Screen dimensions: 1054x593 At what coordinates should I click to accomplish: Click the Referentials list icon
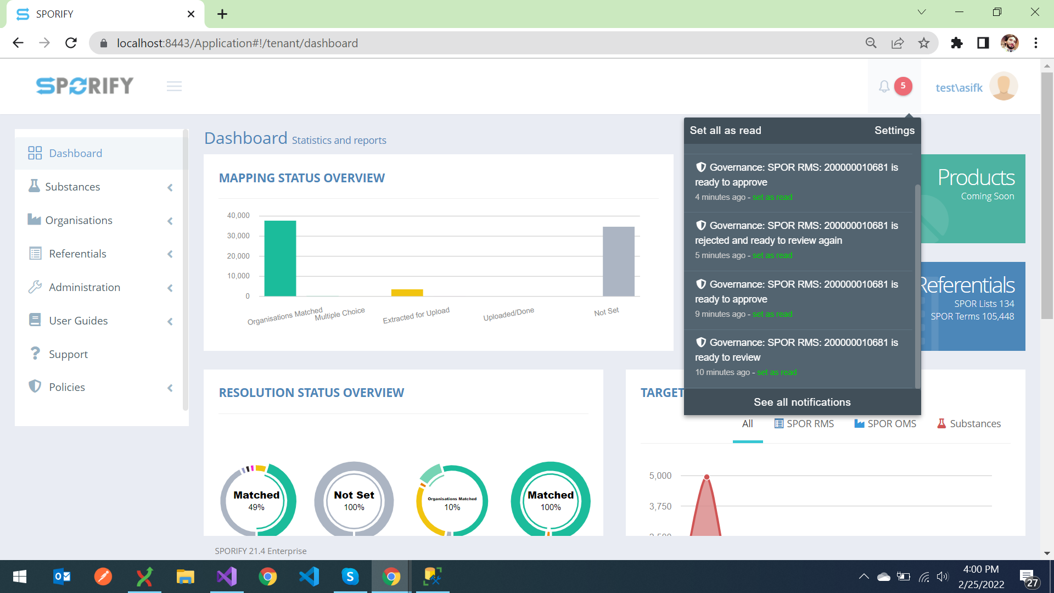click(x=35, y=253)
